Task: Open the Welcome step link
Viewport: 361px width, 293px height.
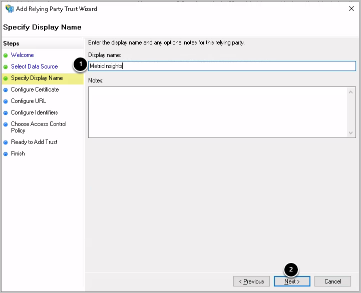Action: pos(23,55)
